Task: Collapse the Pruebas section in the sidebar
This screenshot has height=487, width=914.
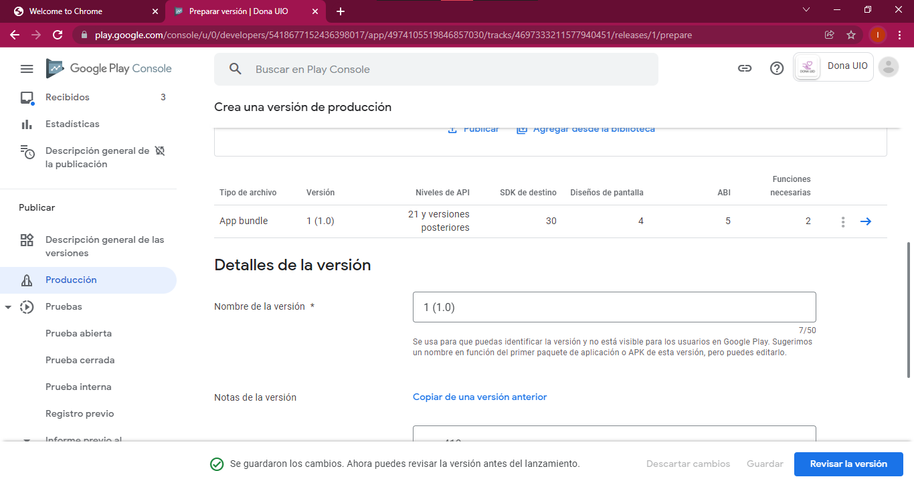Action: point(9,306)
